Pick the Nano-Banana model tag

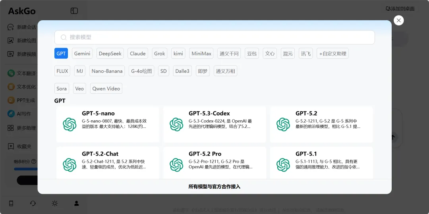pyautogui.click(x=107, y=71)
